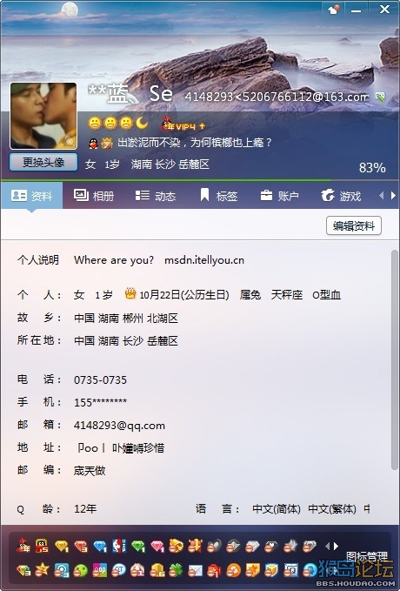Click the yellow star service icon
The image size is (400, 591).
(43, 570)
